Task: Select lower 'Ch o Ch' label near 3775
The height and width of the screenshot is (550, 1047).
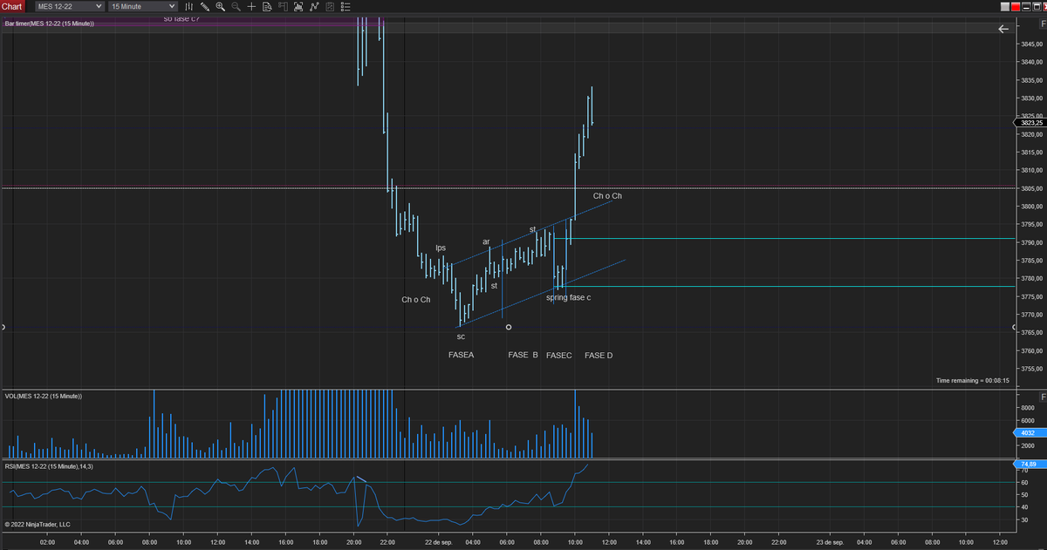Action: (415, 300)
